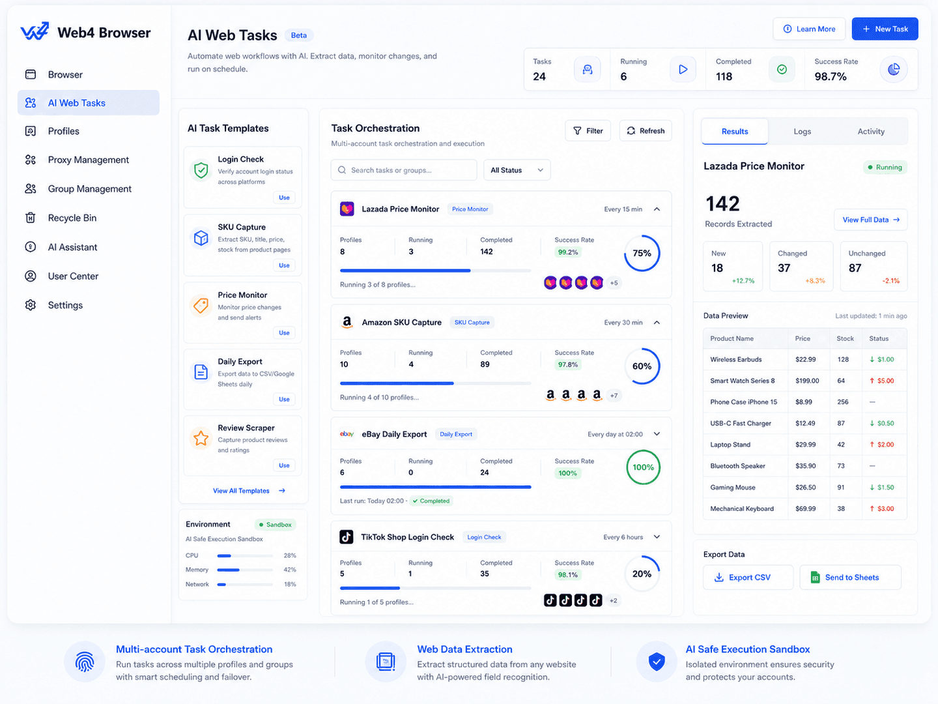Click the Proxy Management sidebar icon
This screenshot has width=938, height=704.
click(31, 160)
